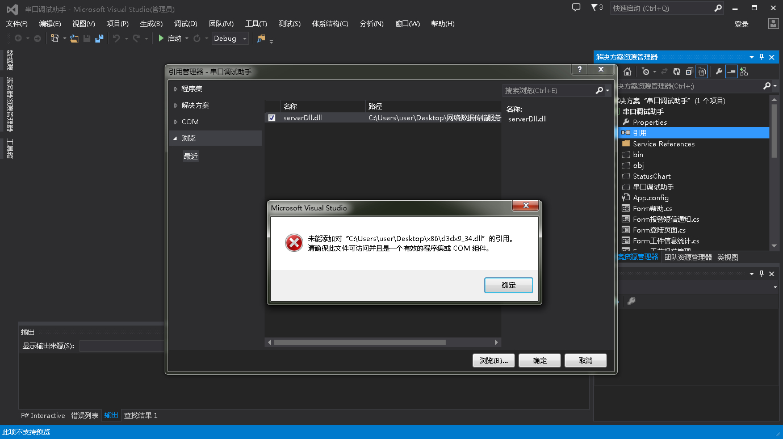Toggle the Show All Files button
The width and height of the screenshot is (783, 439).
702,71
